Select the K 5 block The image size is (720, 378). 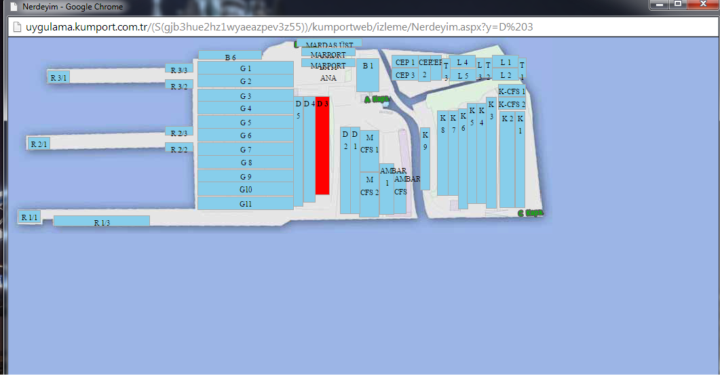(x=472, y=154)
